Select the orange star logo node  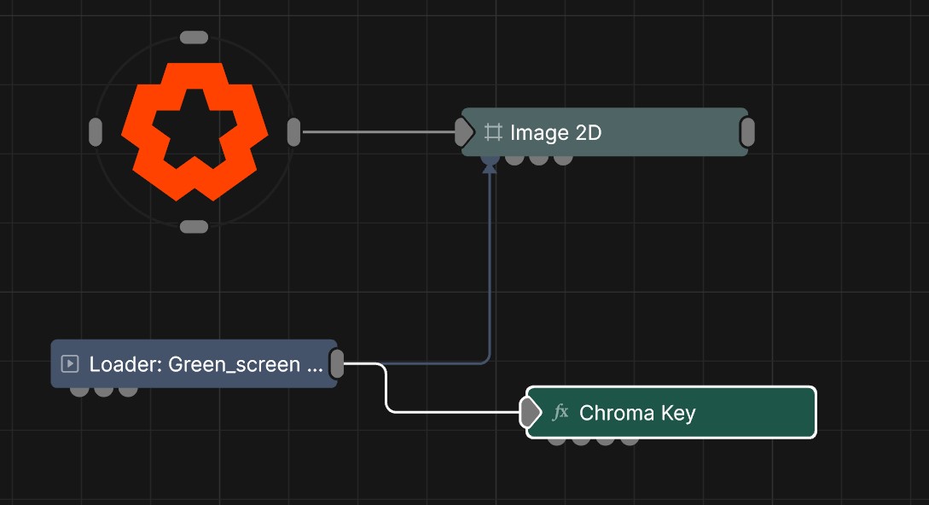[195, 132]
